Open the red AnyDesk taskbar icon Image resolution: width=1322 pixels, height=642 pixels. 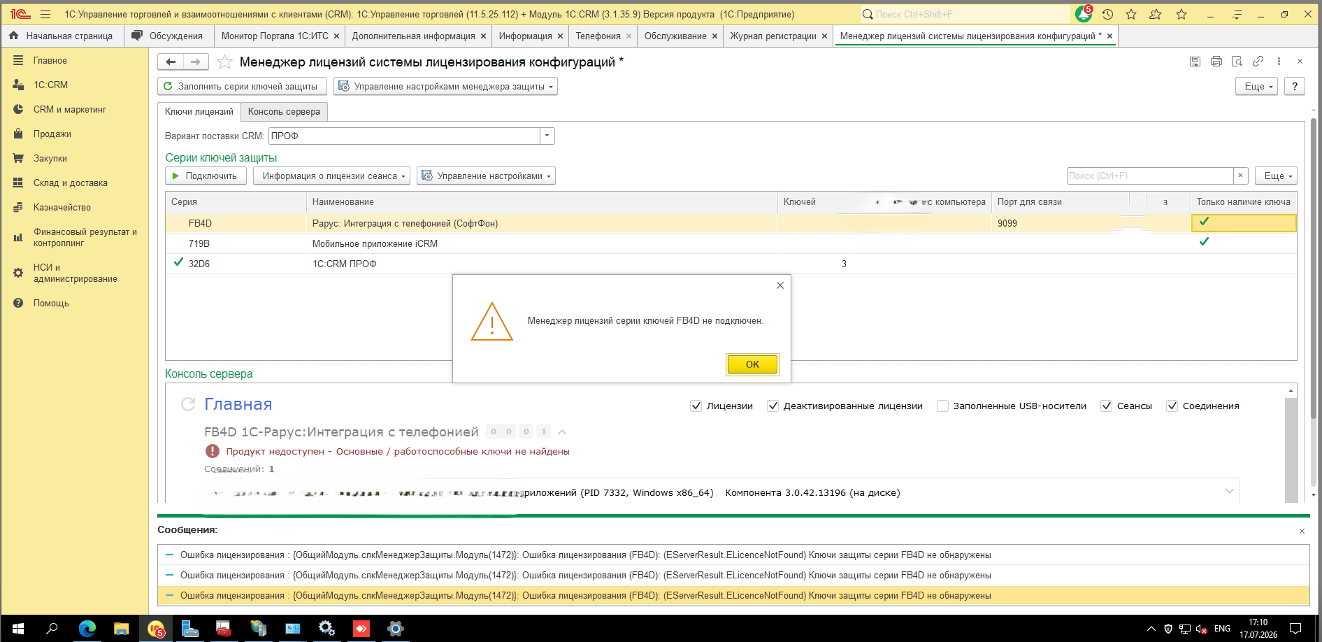pos(361,629)
